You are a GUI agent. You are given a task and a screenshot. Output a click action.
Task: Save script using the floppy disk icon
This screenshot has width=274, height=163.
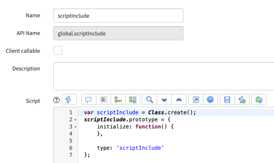(x=227, y=100)
